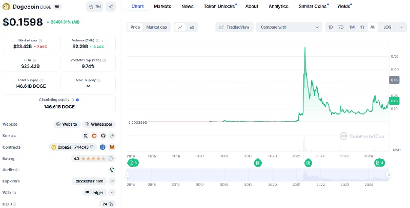410x208 pixels.
Task: Click the Vol/Mkt Cap info icon
Action: point(105,60)
